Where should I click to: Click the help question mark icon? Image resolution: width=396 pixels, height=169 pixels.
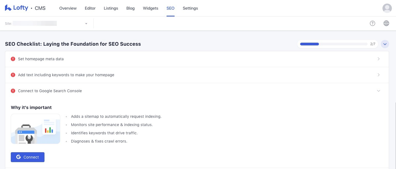point(373,23)
